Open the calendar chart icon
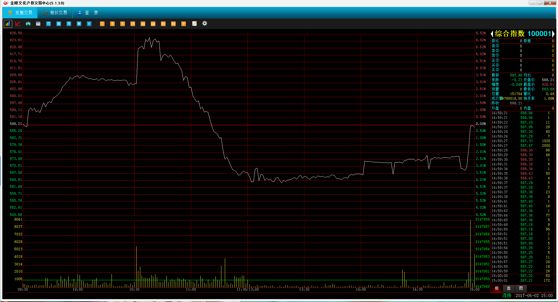This screenshot has height=302, width=558. pyautogui.click(x=38, y=24)
